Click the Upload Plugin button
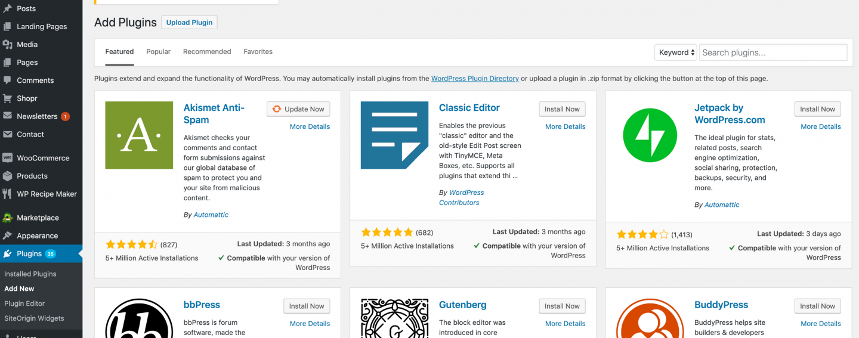Image resolution: width=859 pixels, height=338 pixels. (x=189, y=23)
